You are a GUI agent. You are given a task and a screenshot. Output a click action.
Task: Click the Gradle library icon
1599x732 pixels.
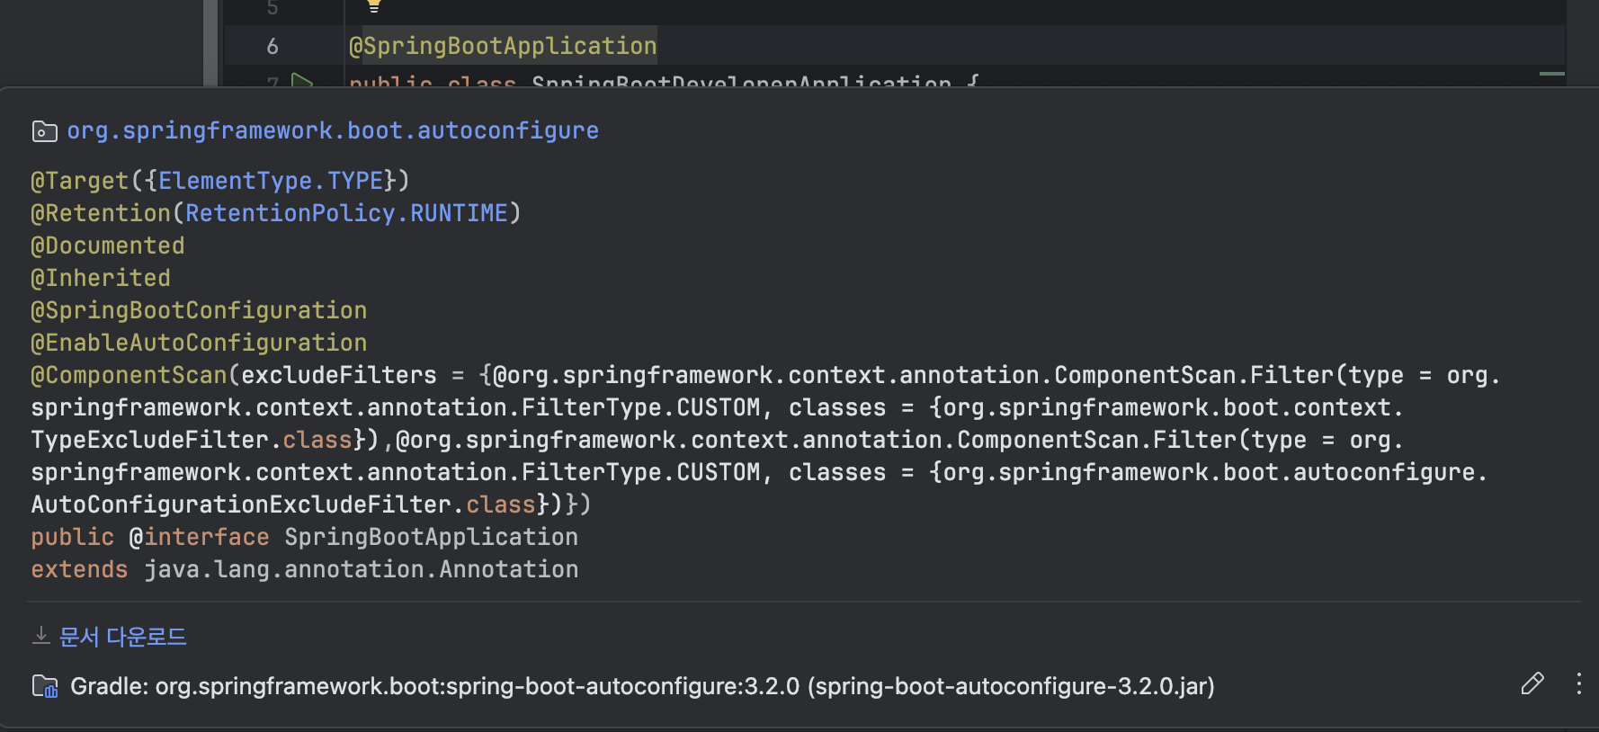tap(45, 686)
